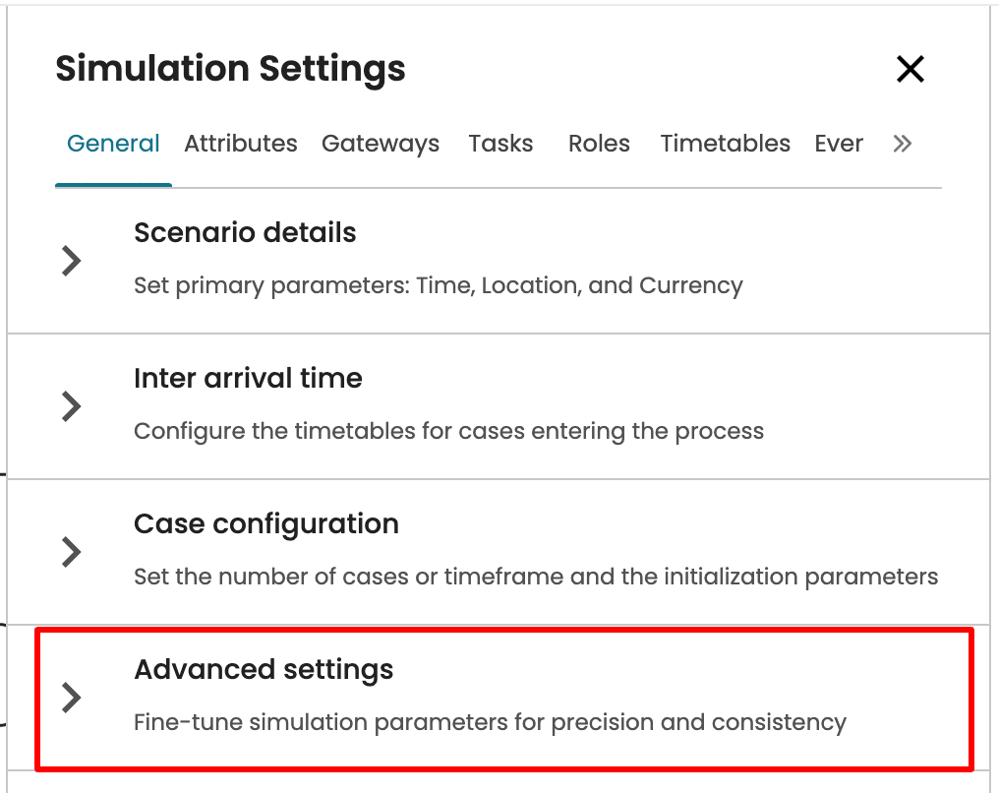Image resolution: width=999 pixels, height=793 pixels.
Task: Open the Case configuration section title
Action: (266, 524)
